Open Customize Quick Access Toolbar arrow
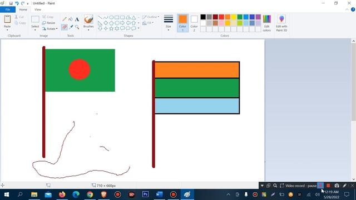356x200 pixels. [28, 4]
